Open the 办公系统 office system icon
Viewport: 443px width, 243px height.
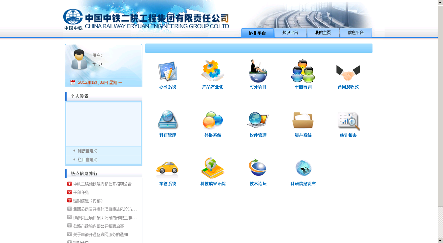tap(168, 71)
